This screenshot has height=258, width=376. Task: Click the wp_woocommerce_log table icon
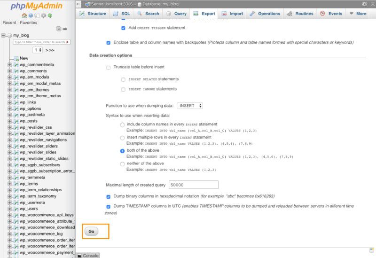(16, 234)
